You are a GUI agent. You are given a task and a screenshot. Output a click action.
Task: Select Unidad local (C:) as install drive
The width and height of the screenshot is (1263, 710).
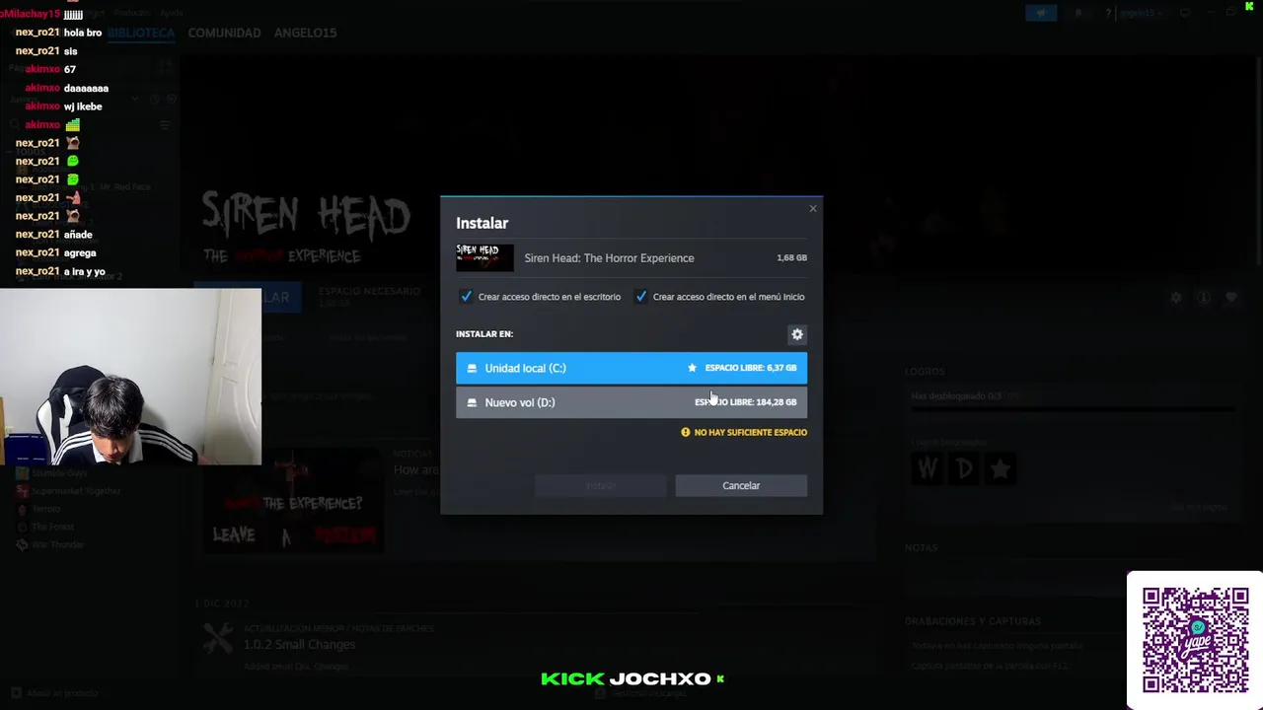pos(631,368)
